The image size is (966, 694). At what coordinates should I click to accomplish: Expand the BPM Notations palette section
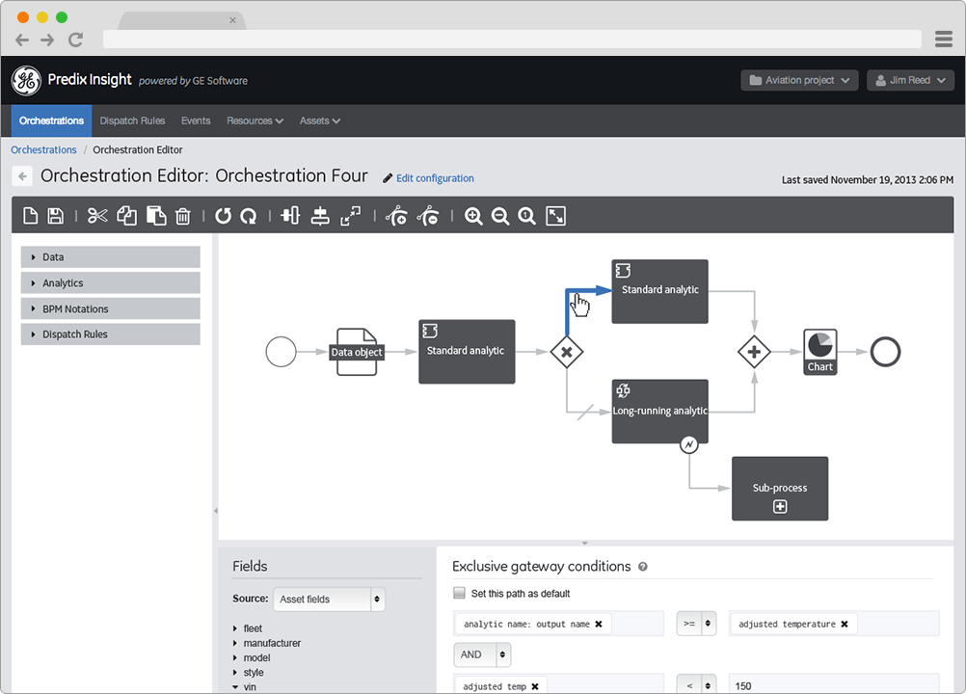pos(110,308)
